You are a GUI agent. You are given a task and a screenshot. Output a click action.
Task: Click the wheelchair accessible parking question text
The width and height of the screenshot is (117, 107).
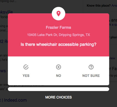pos(58,44)
